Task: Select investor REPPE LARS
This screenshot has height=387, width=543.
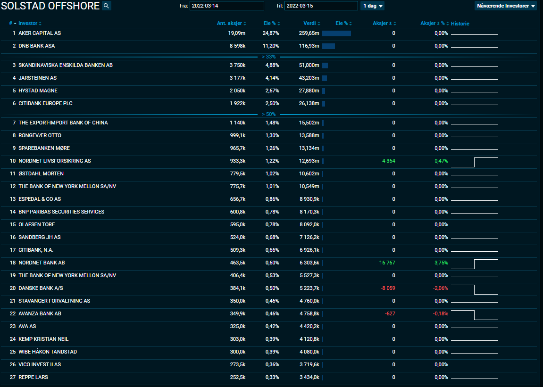Action: coord(33,377)
